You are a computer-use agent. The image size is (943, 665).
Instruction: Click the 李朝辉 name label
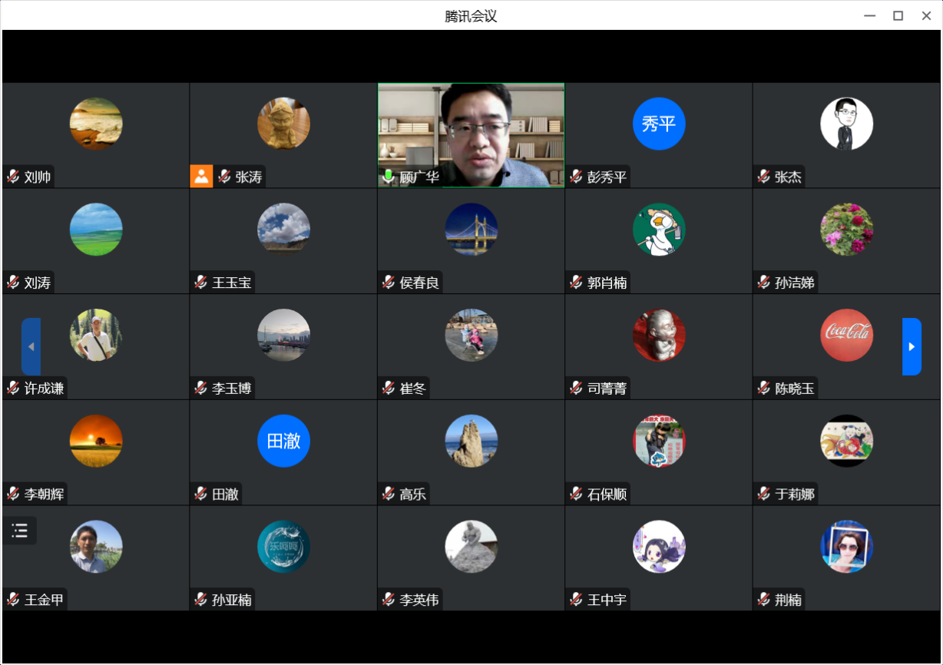click(x=44, y=495)
